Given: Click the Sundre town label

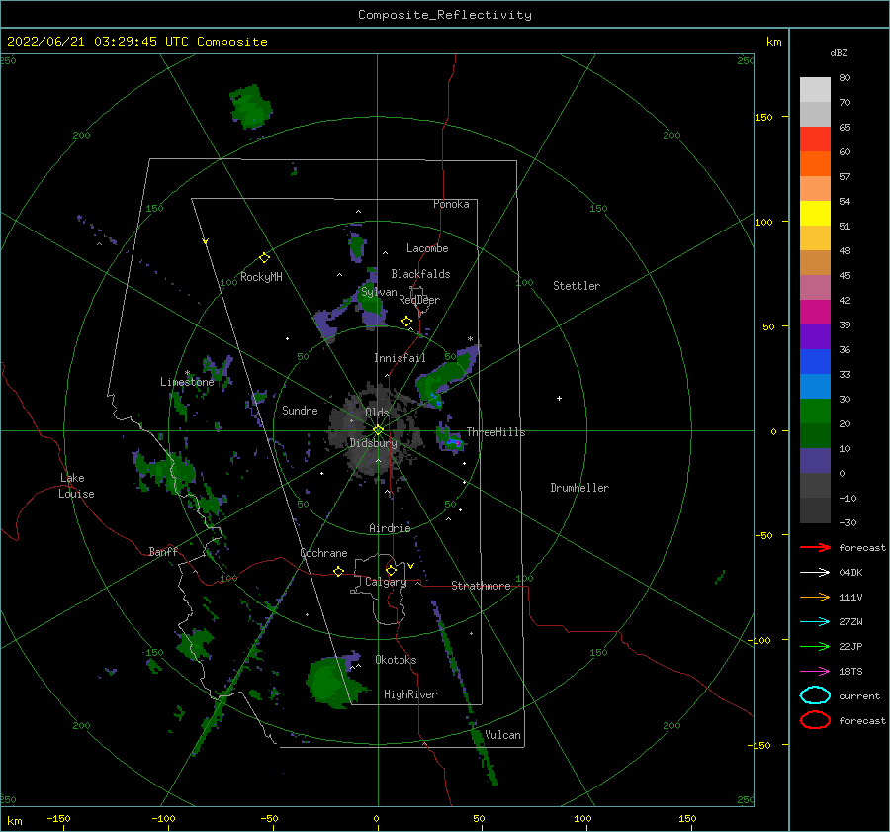Looking at the screenshot, I should [300, 410].
